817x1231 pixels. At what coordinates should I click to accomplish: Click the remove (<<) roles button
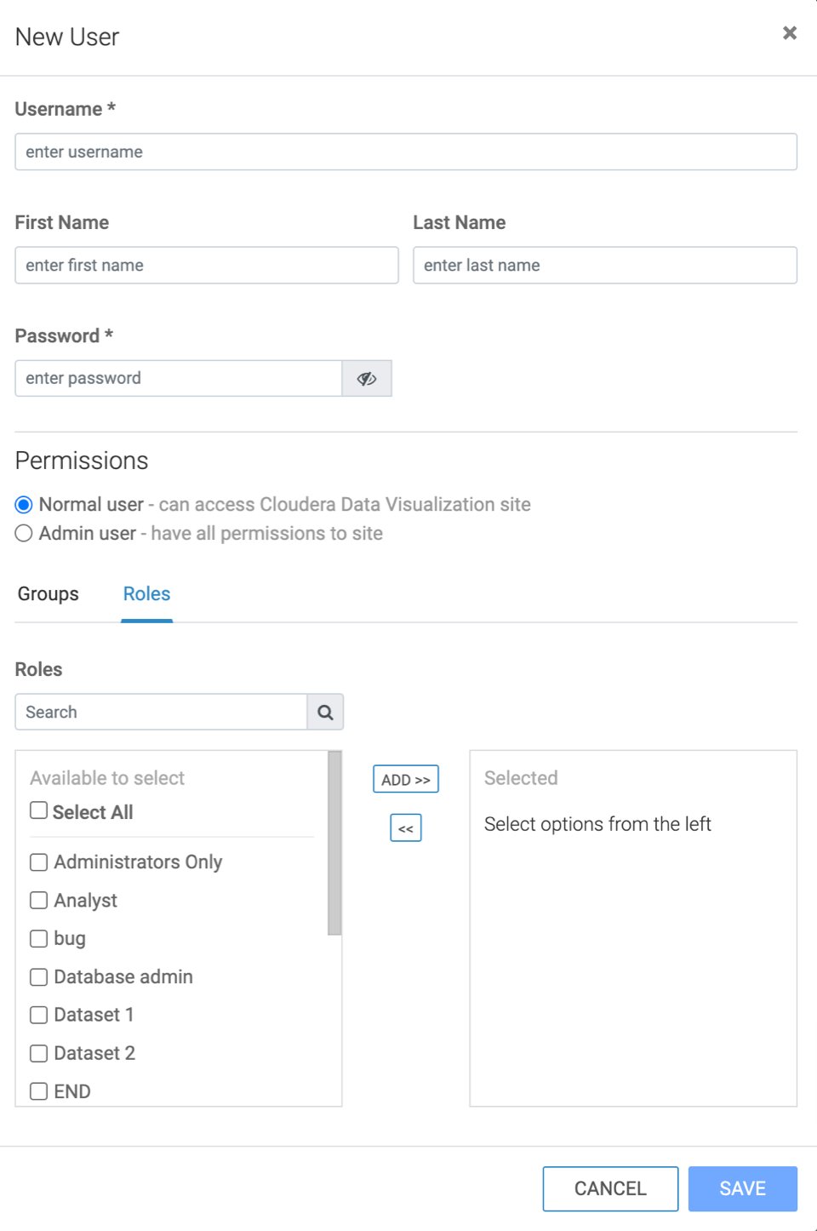coord(406,828)
